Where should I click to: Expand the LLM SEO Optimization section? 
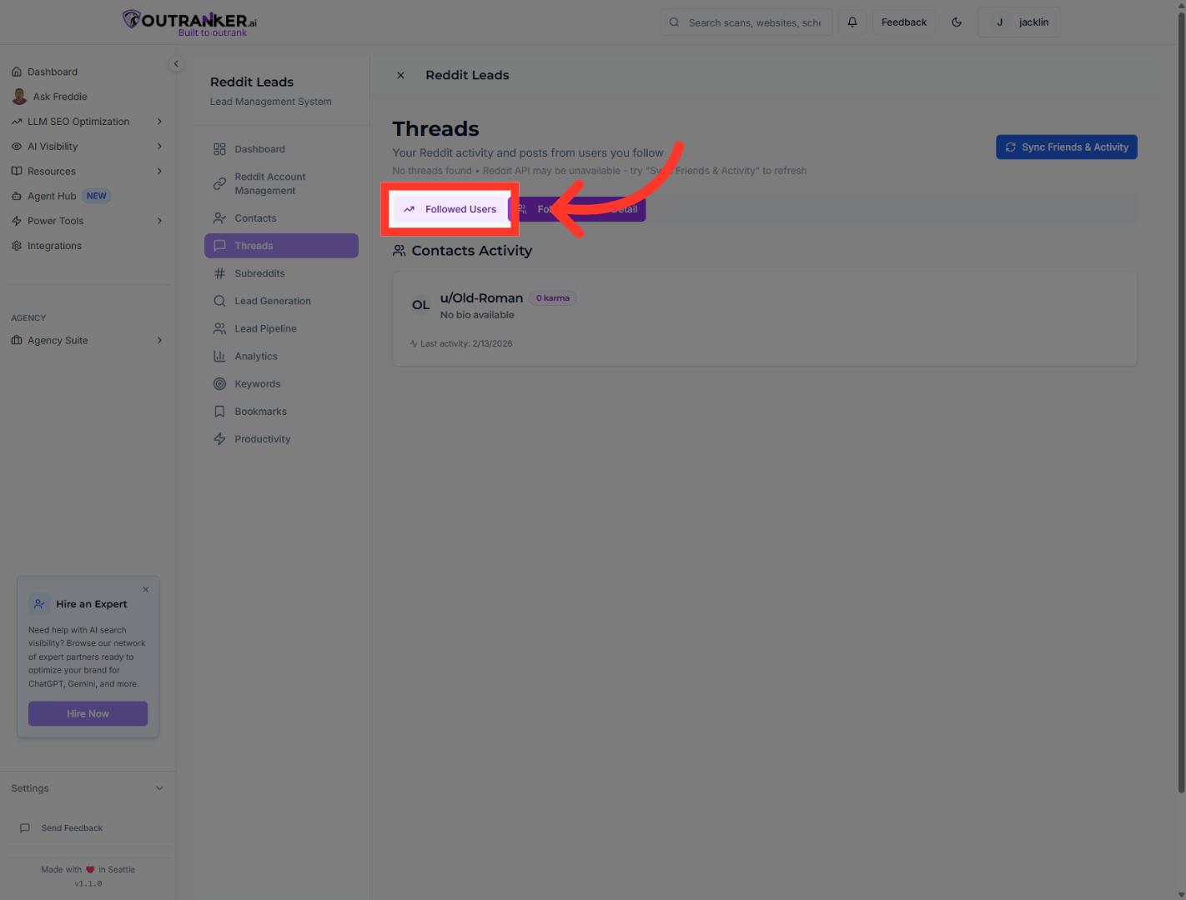(x=88, y=122)
